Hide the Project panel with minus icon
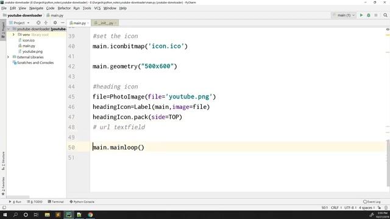The width and height of the screenshot is (390, 219). pyautogui.click(x=63, y=23)
